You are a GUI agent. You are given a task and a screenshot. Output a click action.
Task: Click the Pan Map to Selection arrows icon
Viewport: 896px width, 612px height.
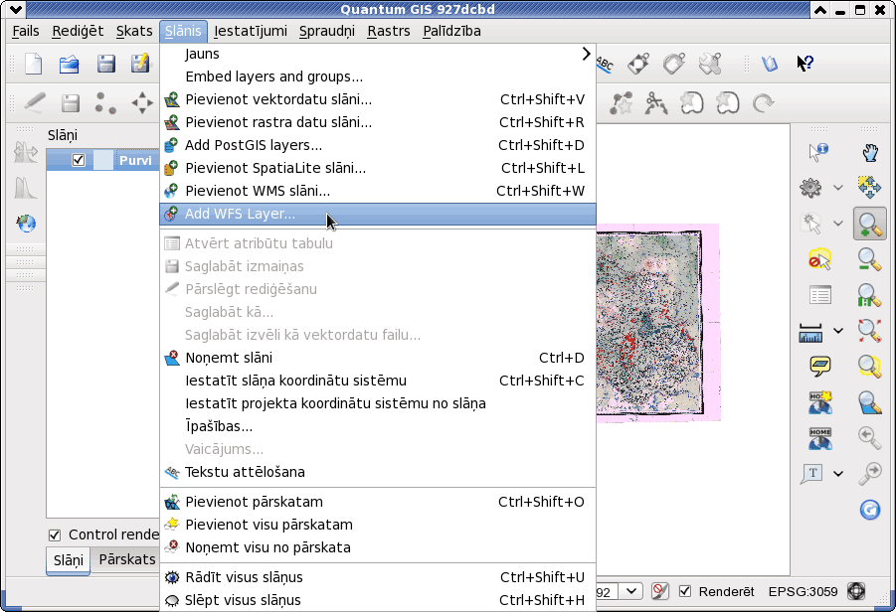tap(869, 187)
